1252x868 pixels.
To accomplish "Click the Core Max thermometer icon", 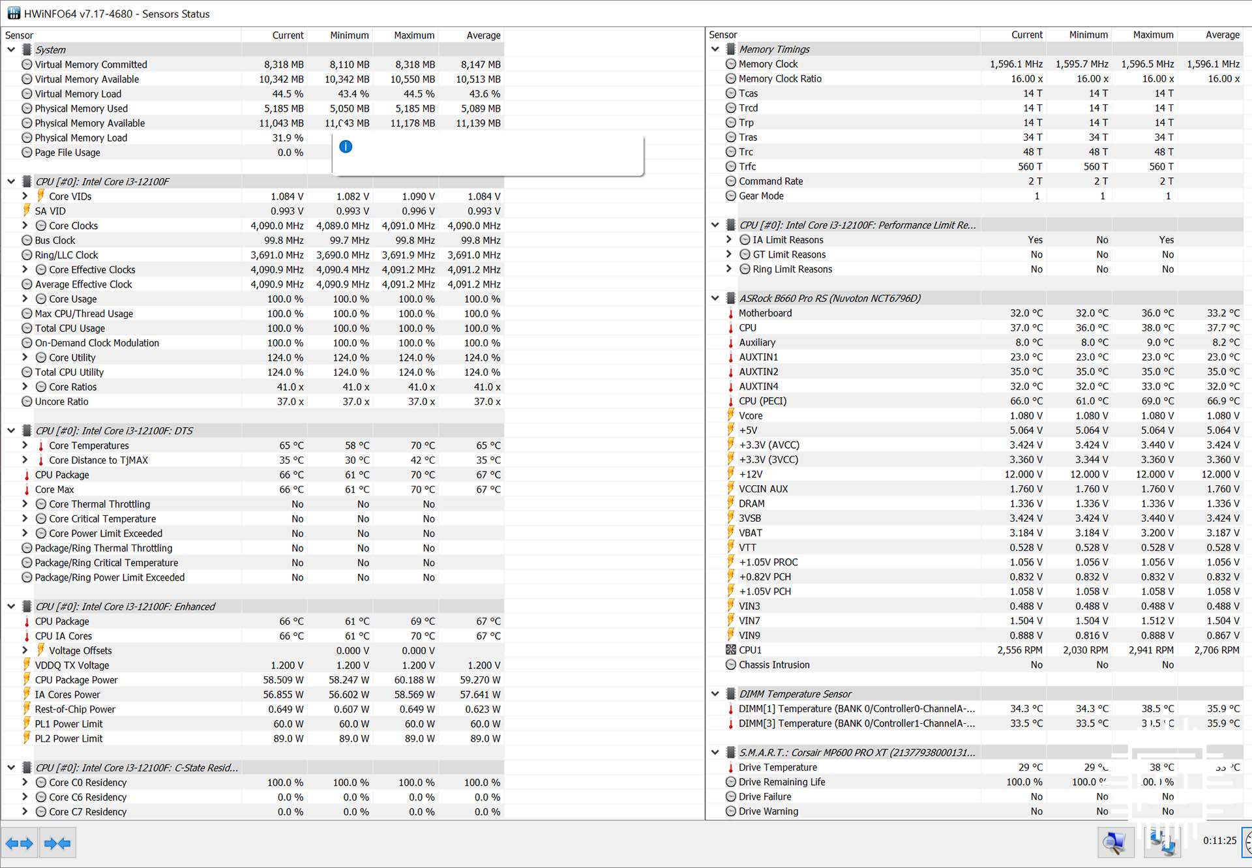I will pyautogui.click(x=27, y=490).
